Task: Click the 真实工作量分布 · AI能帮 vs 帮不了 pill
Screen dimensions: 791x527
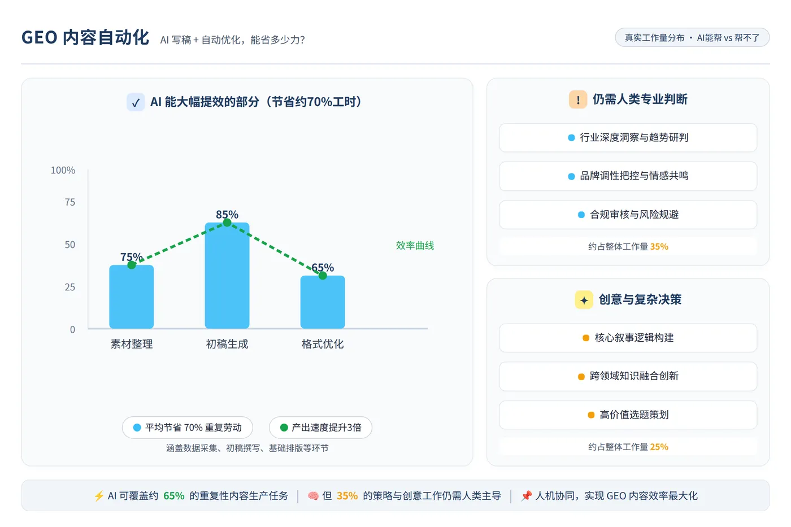Action: coord(692,38)
